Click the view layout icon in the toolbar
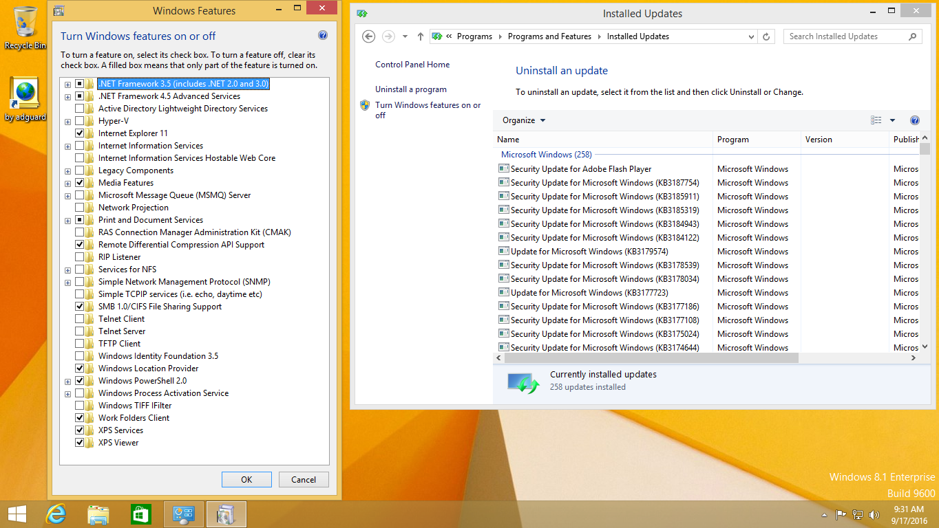This screenshot has width=939, height=528. tap(876, 120)
